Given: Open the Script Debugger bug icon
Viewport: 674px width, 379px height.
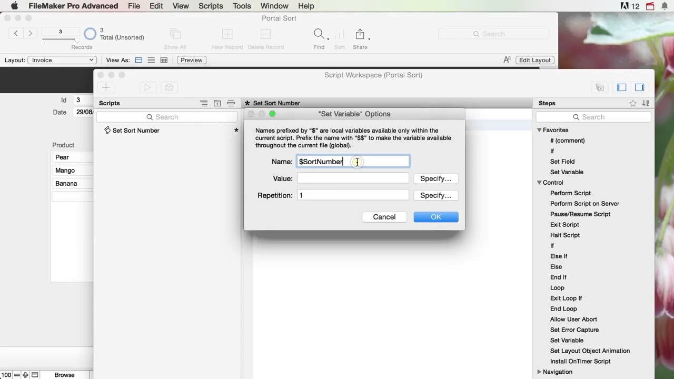Looking at the screenshot, I should 168,87.
